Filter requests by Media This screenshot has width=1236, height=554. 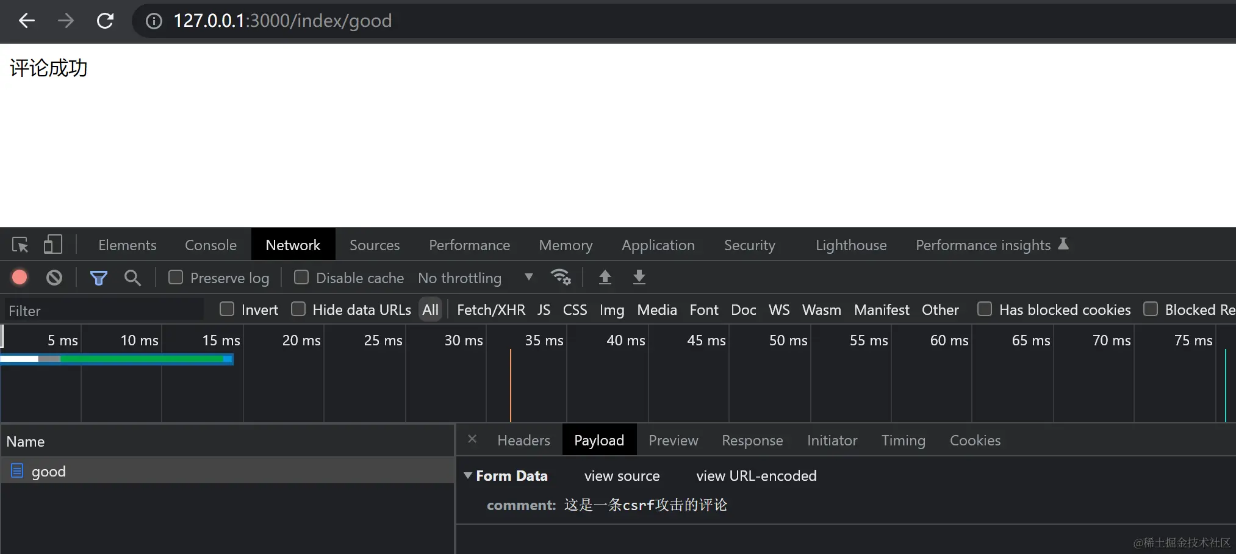click(x=657, y=309)
